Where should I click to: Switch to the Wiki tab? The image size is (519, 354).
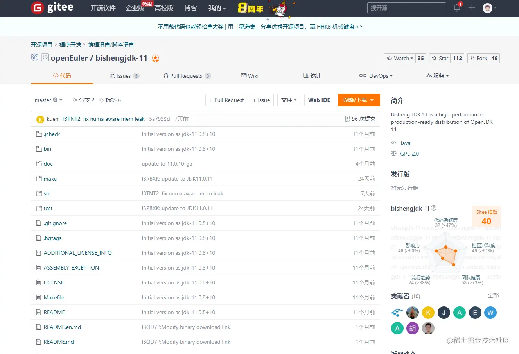click(x=250, y=76)
